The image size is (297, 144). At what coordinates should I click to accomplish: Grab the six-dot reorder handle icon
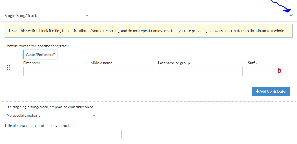9,68
